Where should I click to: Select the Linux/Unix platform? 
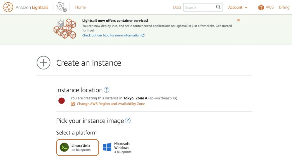tap(77, 148)
